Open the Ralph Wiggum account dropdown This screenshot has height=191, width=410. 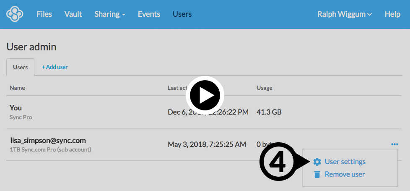pyautogui.click(x=345, y=14)
